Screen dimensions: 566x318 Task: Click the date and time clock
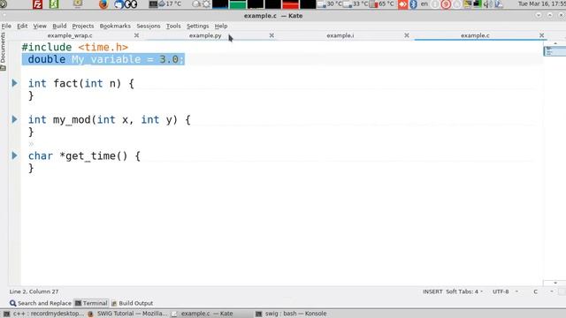(x=542, y=4)
